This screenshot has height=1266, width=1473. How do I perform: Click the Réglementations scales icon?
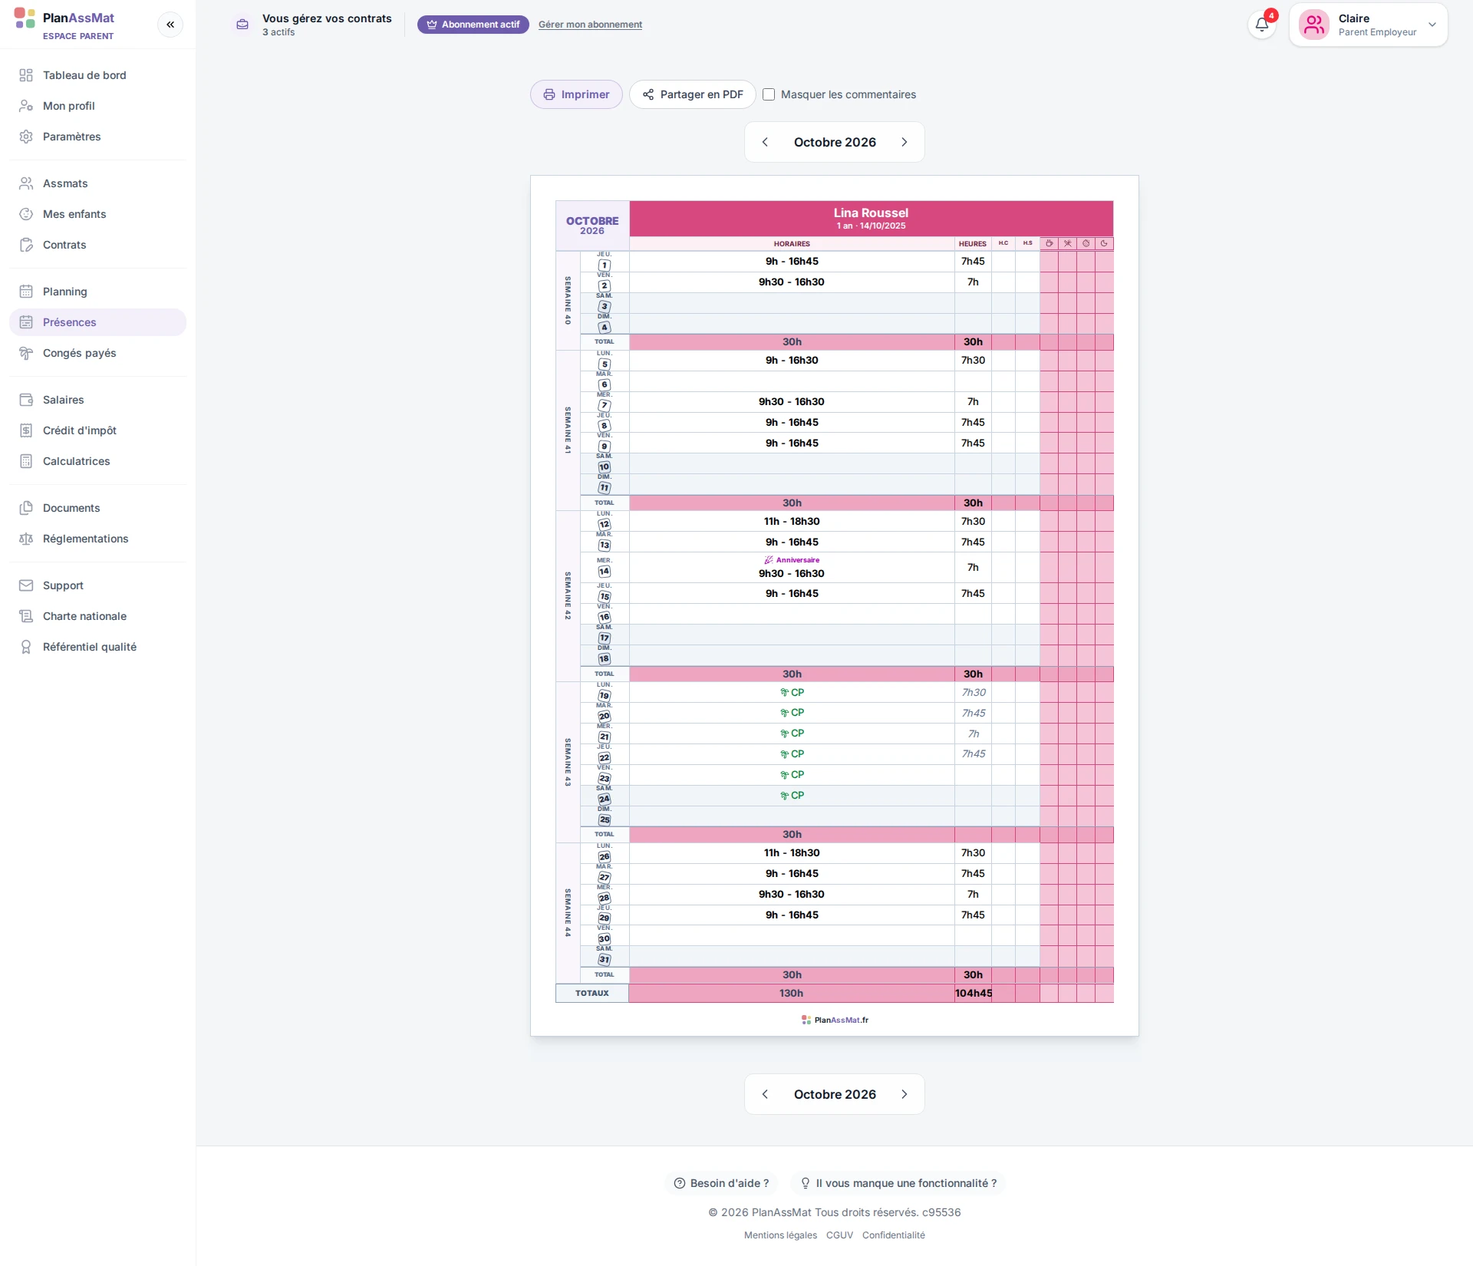tap(26, 539)
